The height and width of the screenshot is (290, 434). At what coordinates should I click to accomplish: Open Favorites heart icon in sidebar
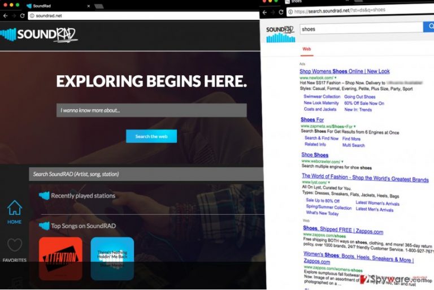click(x=14, y=245)
